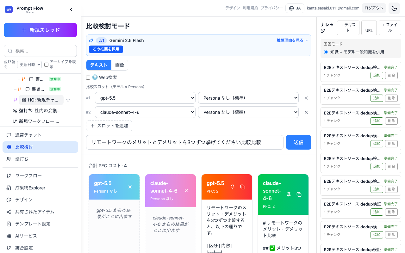405x253 pixels.
Task: Click the 新規スレッド button
Action: point(40,30)
